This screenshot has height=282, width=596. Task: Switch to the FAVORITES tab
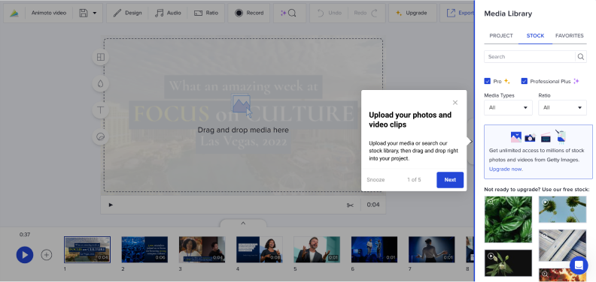(x=570, y=36)
